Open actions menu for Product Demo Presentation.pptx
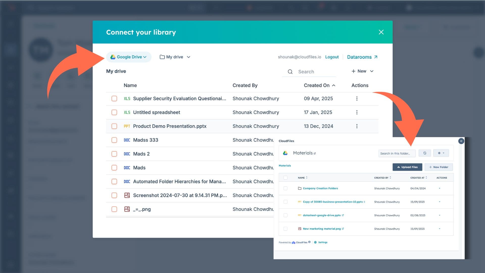The height and width of the screenshot is (273, 485). tap(357, 126)
